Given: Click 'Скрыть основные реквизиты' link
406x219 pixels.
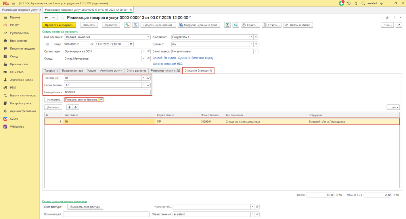Looking at the screenshot, I should [60, 32].
